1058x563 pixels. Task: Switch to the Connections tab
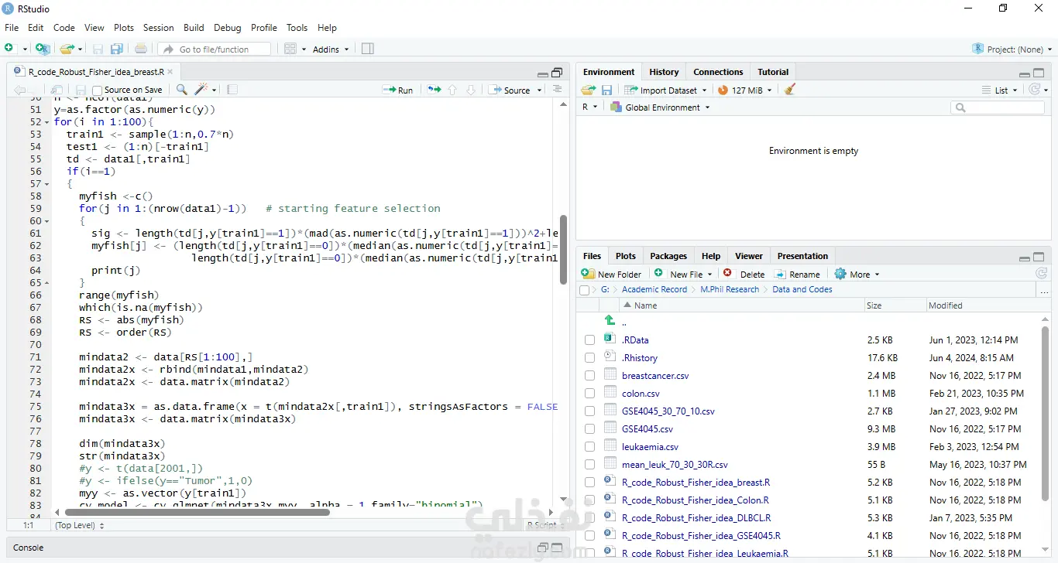[x=718, y=72]
